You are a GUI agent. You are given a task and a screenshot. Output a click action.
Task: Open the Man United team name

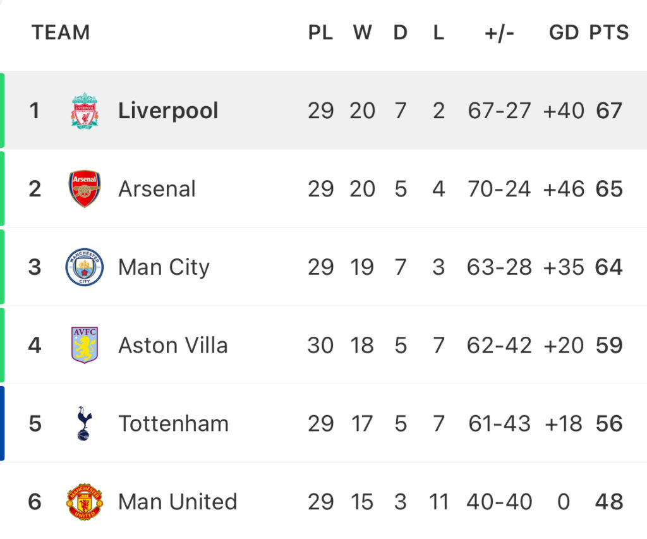(178, 502)
